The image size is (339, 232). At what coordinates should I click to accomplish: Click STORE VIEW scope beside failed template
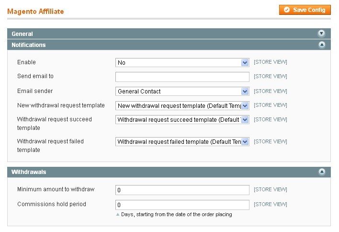click(270, 141)
